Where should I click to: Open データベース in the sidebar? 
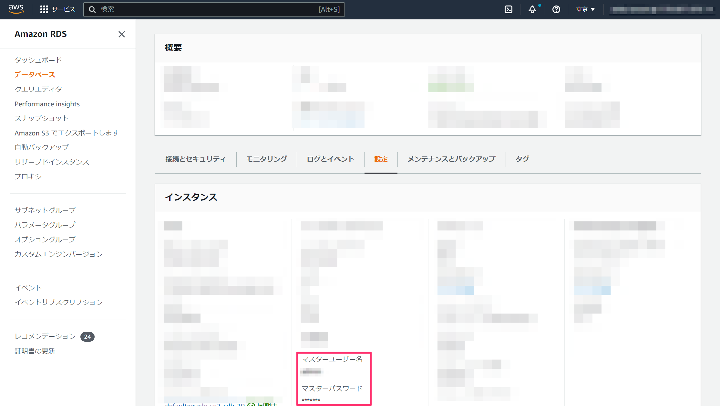(x=35, y=75)
